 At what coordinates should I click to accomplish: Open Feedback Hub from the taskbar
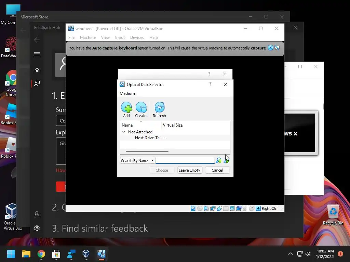pyautogui.click(x=71, y=254)
